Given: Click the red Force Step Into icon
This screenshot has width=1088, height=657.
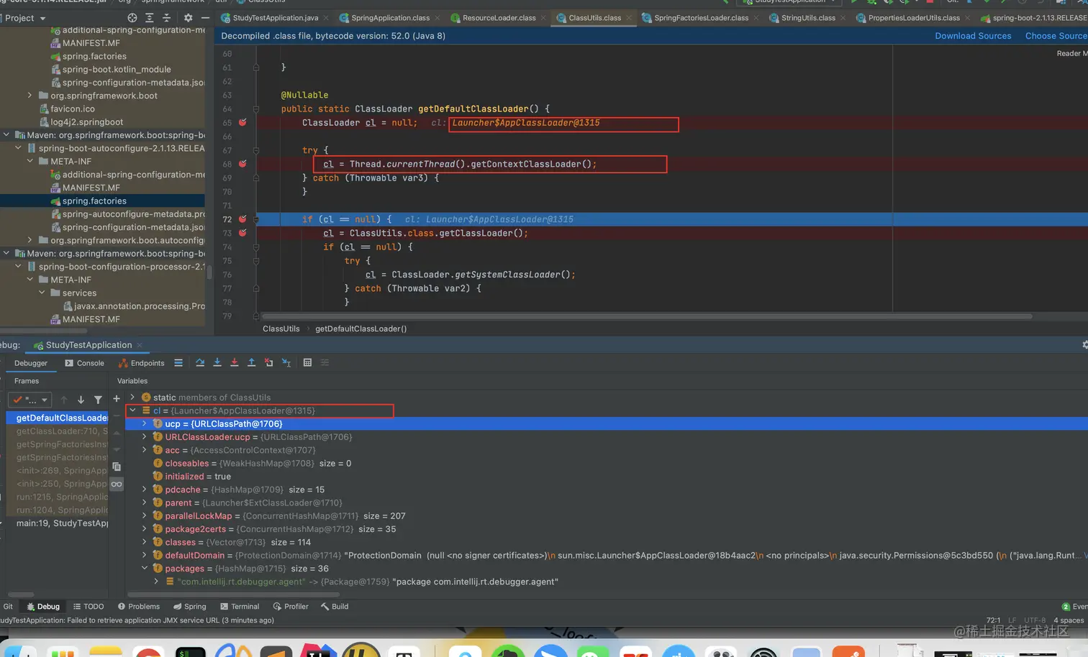Looking at the screenshot, I should click(235, 363).
